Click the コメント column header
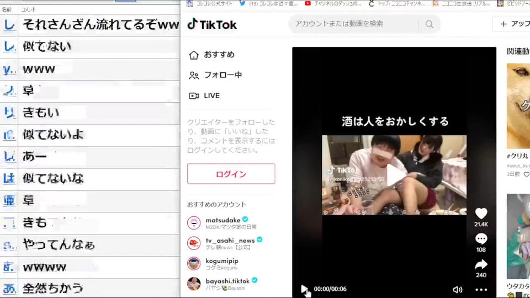Screen dimensions: 530x298 28,9
